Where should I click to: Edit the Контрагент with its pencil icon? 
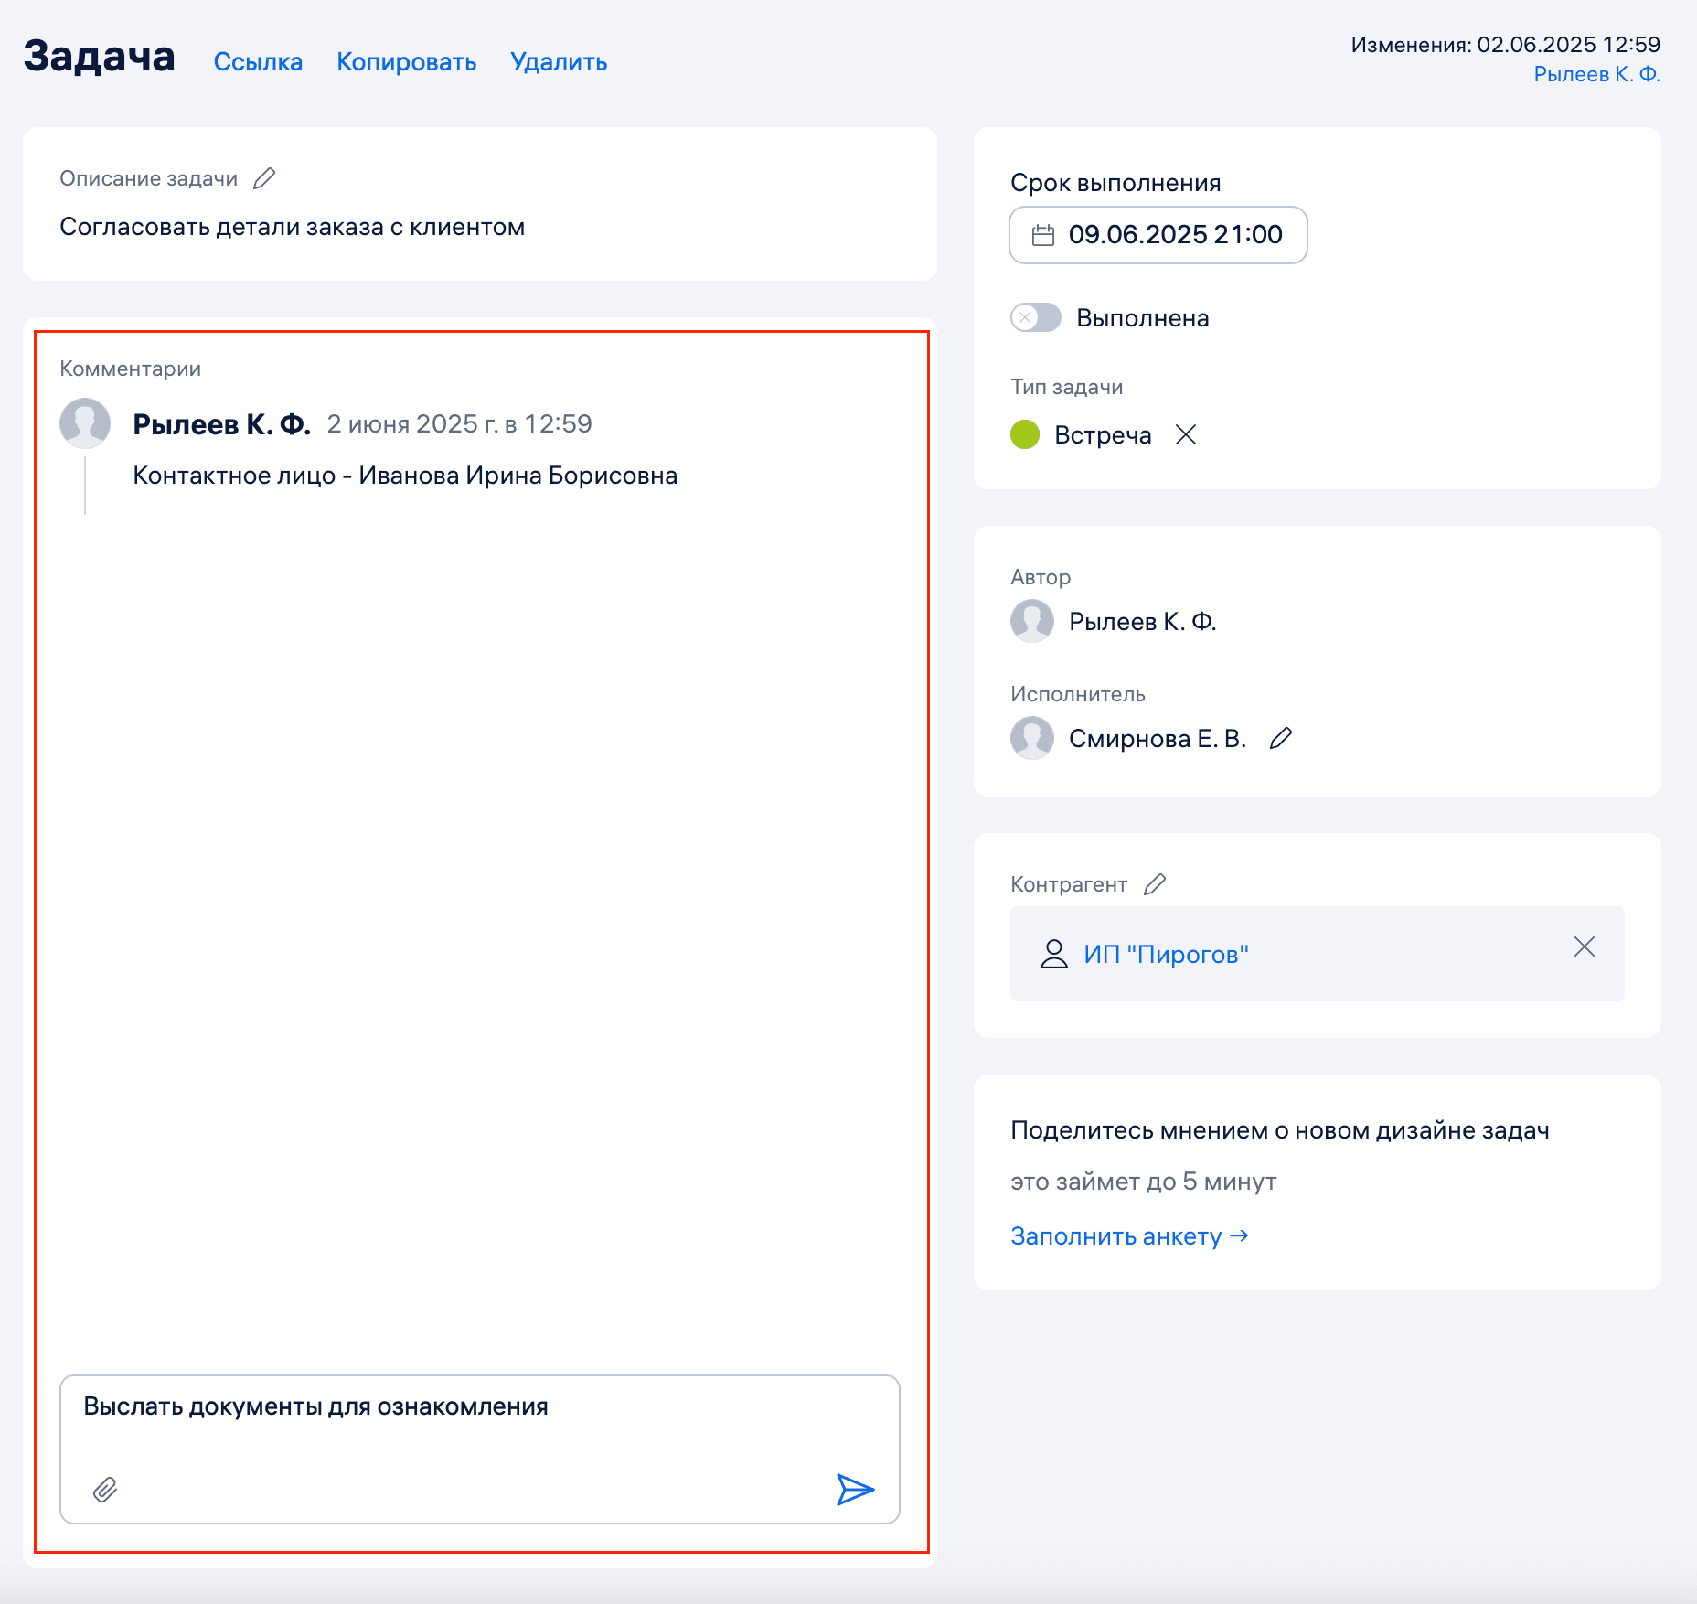(x=1156, y=883)
